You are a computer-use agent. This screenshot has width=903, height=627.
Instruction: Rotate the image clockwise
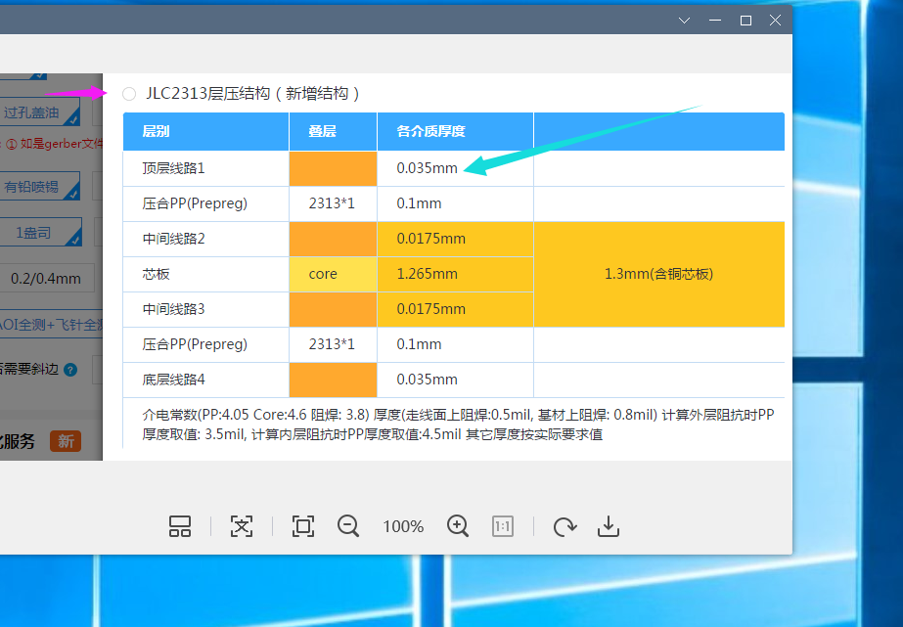coord(564,525)
